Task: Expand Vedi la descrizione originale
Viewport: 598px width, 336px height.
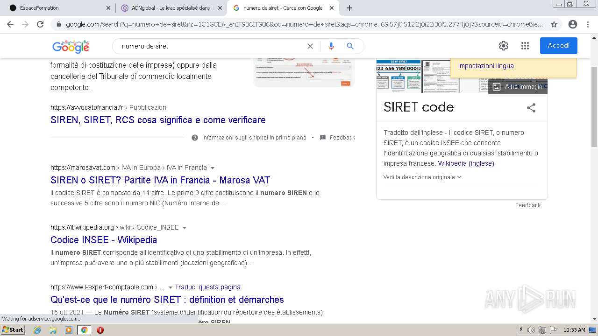Action: click(422, 177)
